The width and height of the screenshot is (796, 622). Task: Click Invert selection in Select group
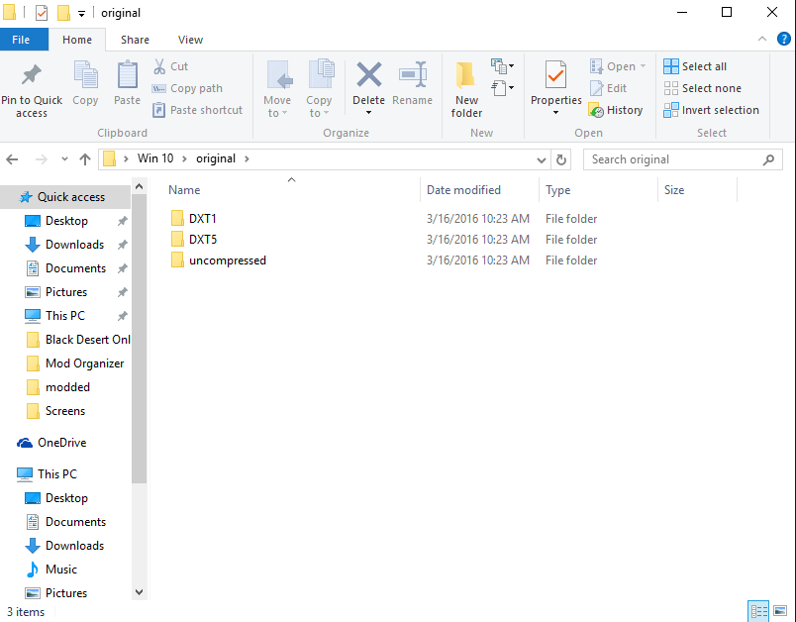tap(711, 110)
